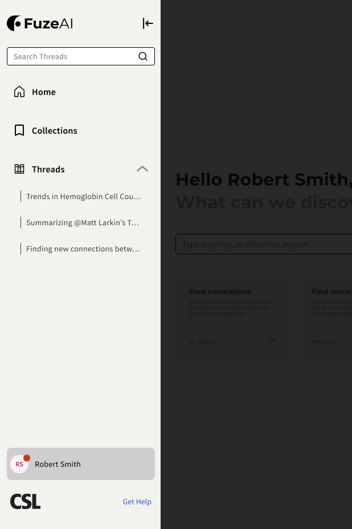
Task: Click the RS avatar with notification dot
Action: click(x=19, y=464)
